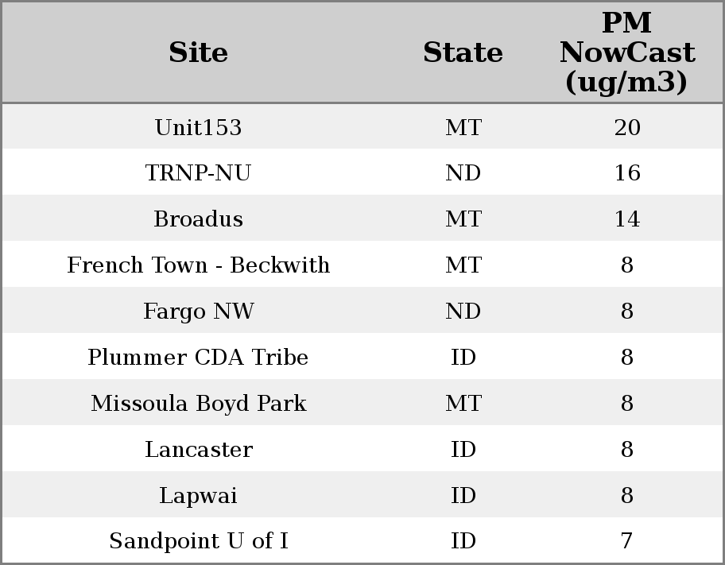Click the NowCast value 7
The height and width of the screenshot is (565, 725).
click(x=626, y=541)
